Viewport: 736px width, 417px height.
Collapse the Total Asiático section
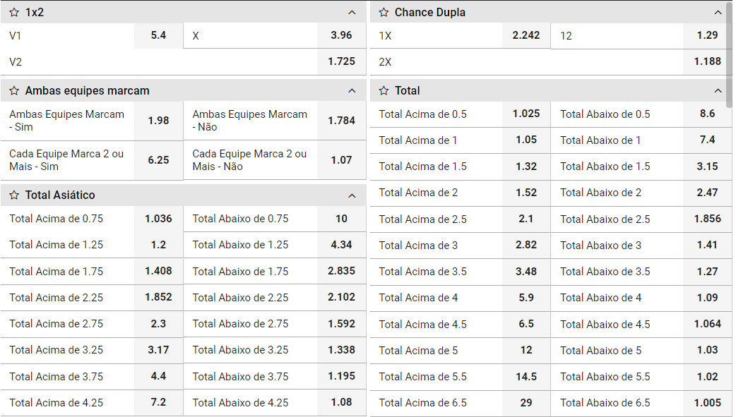pyautogui.click(x=352, y=195)
